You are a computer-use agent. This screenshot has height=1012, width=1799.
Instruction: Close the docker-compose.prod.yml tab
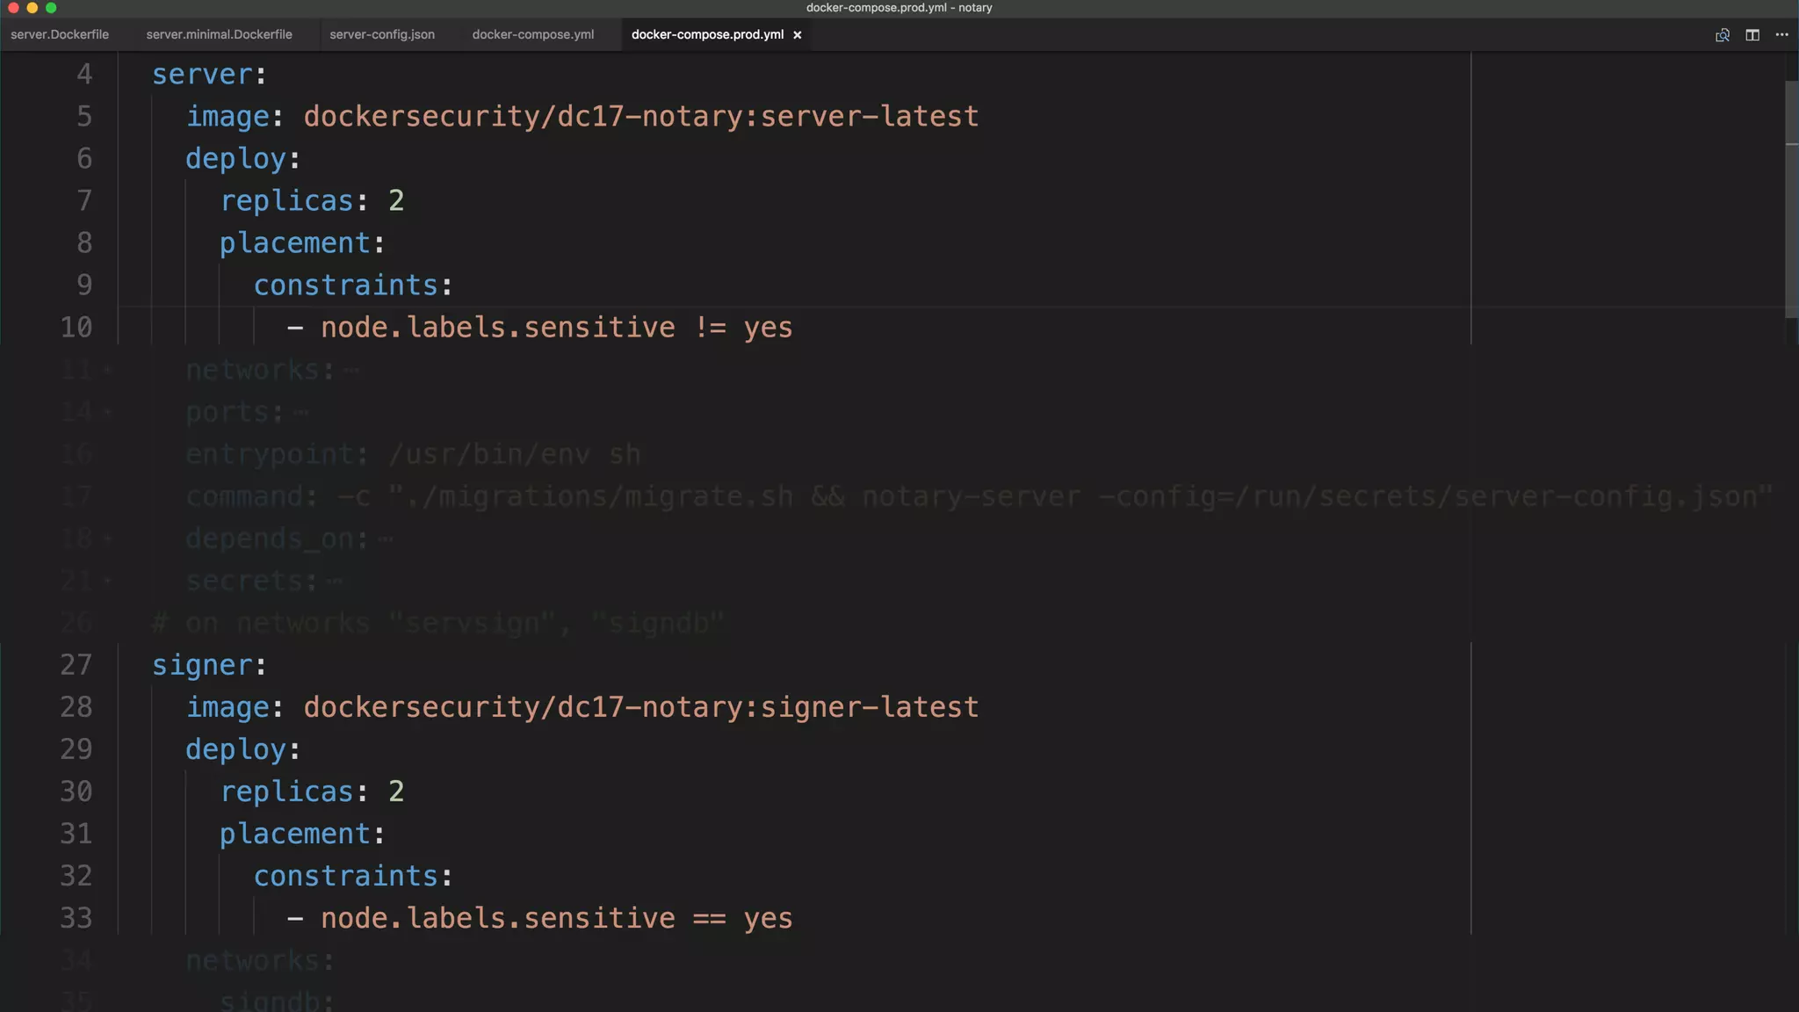coord(798,35)
